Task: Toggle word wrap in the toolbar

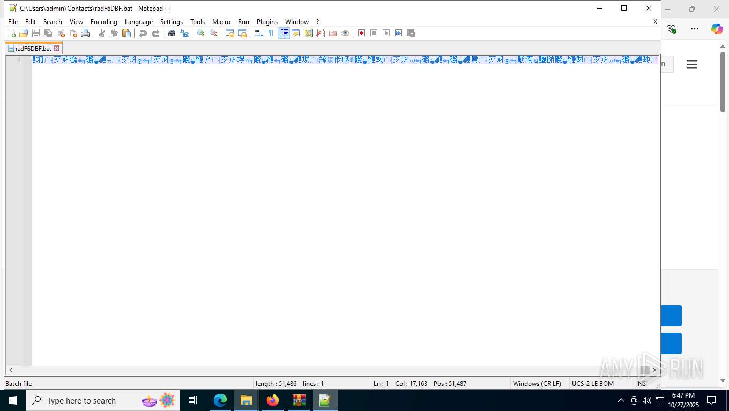Action: pos(259,33)
